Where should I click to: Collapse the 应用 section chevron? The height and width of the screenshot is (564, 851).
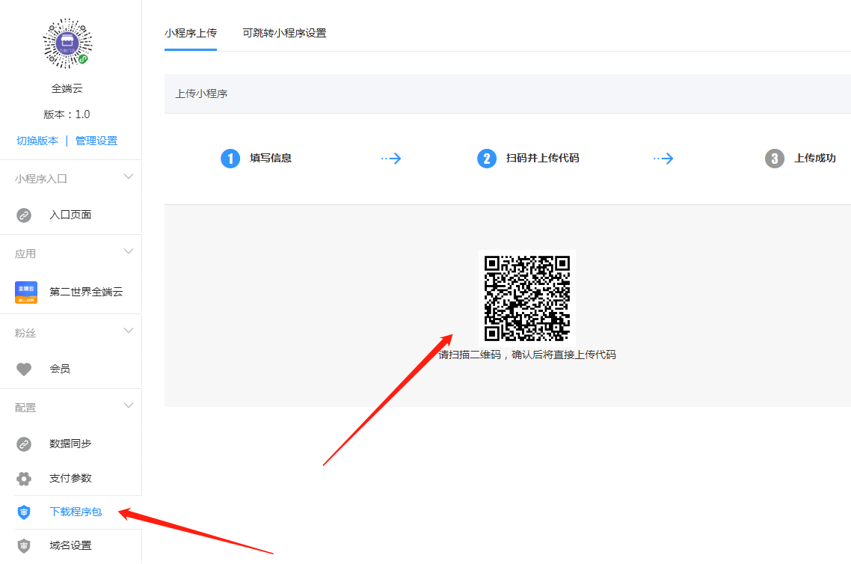(x=129, y=251)
